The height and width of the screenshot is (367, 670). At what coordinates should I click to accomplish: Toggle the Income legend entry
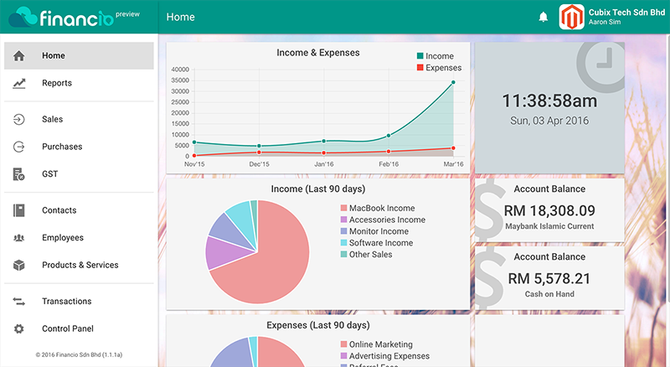[435, 56]
